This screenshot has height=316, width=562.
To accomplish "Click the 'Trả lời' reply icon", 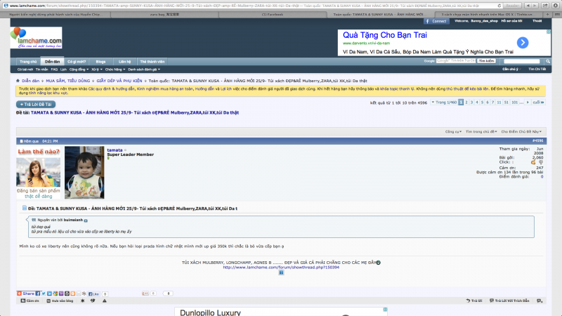I will (465, 300).
